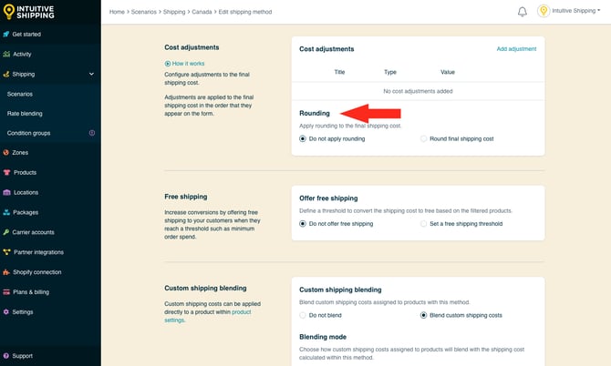Image resolution: width=611 pixels, height=366 pixels.
Task: Click the Edit shipping method breadcrumb
Action: (x=245, y=12)
